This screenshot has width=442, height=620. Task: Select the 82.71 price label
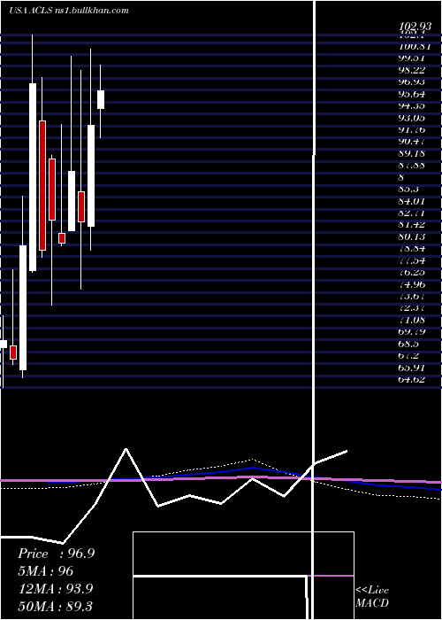click(412, 213)
